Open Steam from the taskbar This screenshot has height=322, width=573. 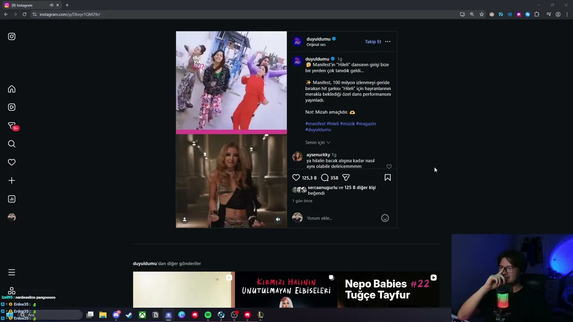click(x=129, y=315)
